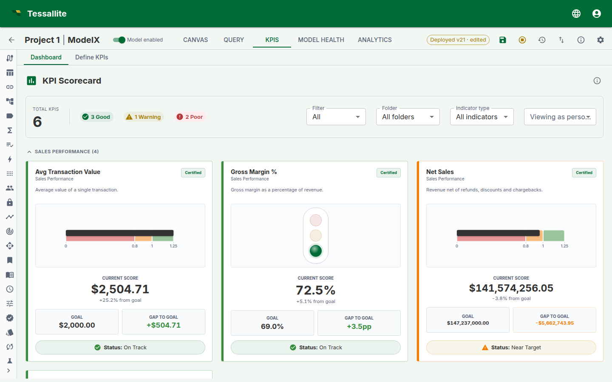
Task: Click the Deployed v21 · edited badge
Action: tap(458, 40)
